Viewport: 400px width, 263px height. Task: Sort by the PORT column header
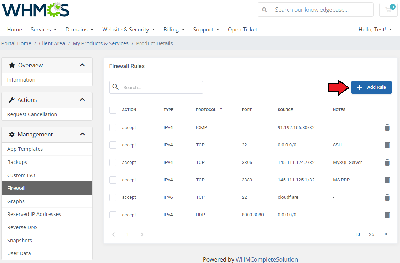(247, 110)
